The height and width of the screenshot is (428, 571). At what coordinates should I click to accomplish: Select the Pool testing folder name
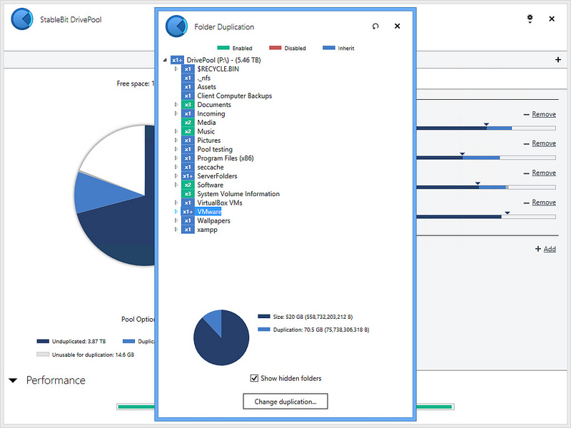pos(215,149)
